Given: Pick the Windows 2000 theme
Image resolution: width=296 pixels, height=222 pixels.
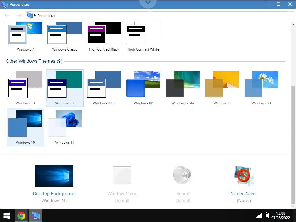Looking at the screenshot, I should tap(104, 88).
